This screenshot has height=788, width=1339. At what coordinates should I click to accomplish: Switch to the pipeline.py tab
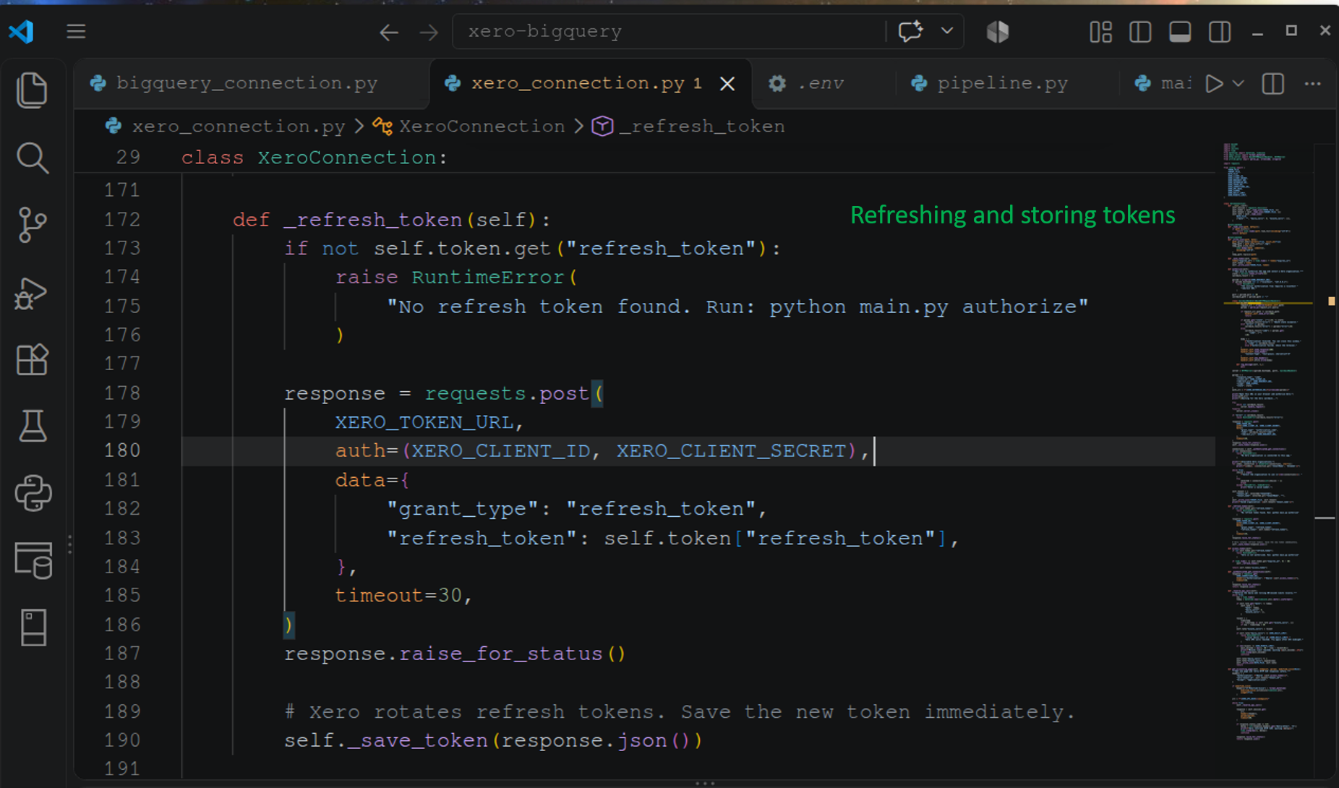coord(1003,83)
